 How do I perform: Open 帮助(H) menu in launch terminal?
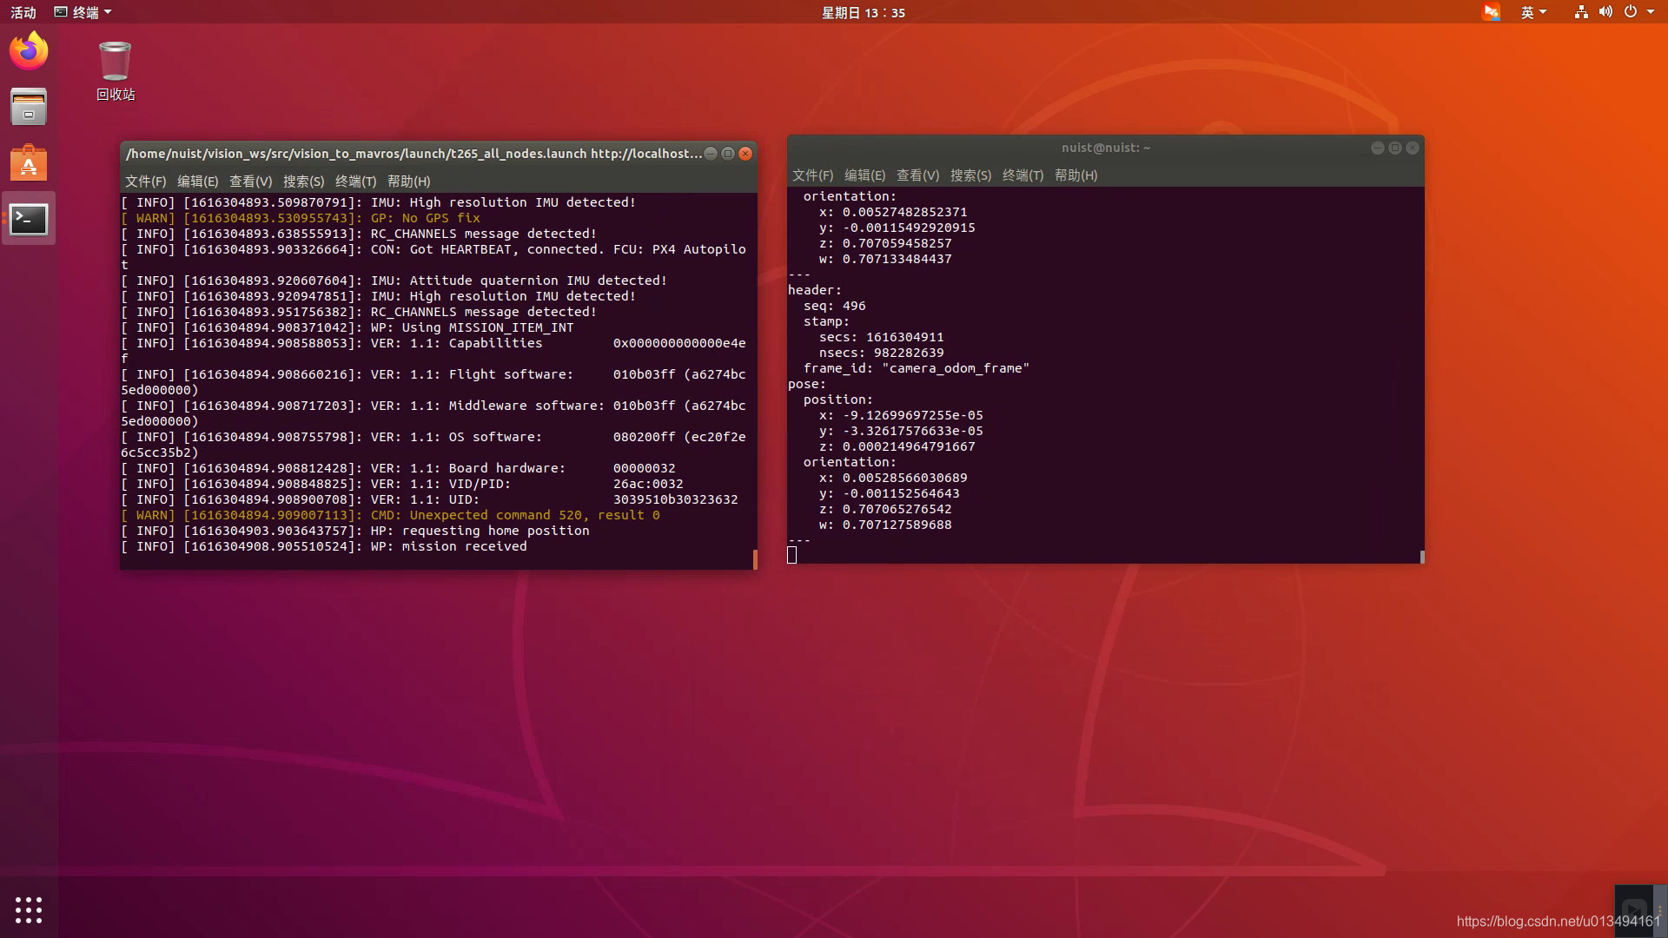click(408, 181)
